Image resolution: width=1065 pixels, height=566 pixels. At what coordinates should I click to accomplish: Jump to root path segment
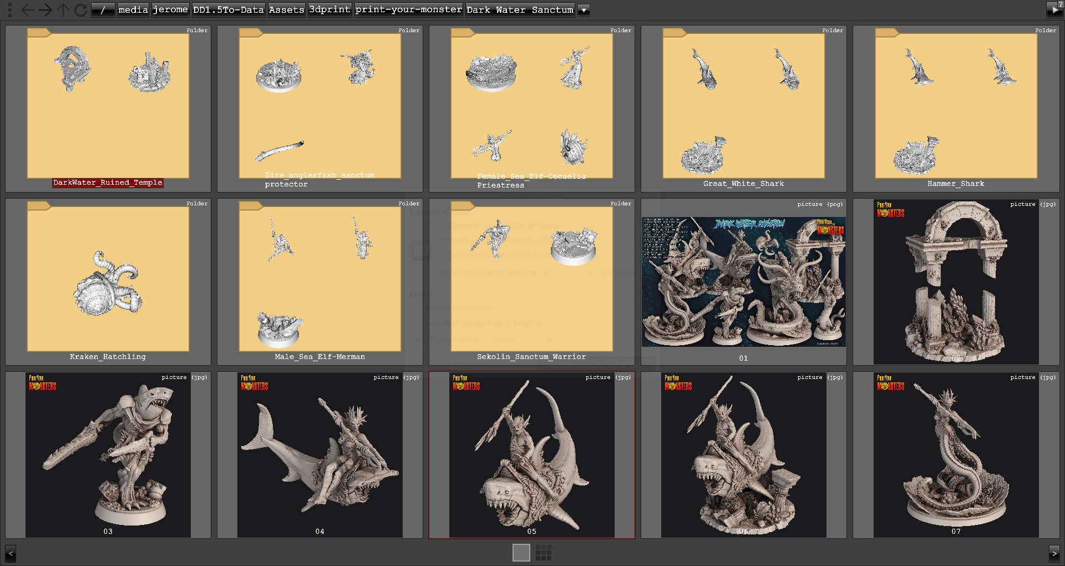(x=103, y=9)
